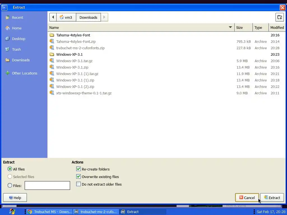Click the Extract button
This screenshot has width=287, height=215.
coord(272,198)
